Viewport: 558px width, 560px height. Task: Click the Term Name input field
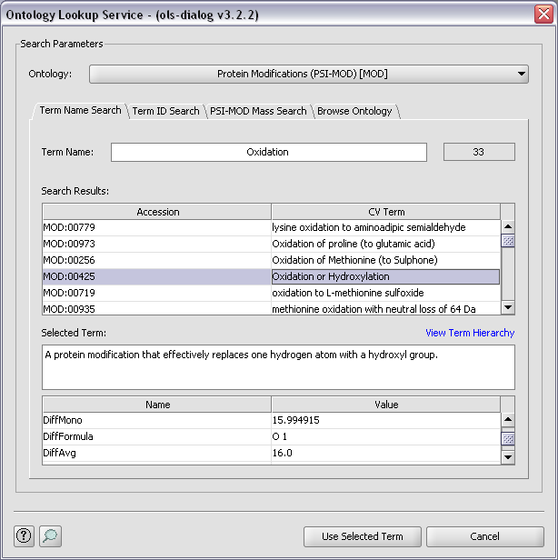(x=268, y=152)
